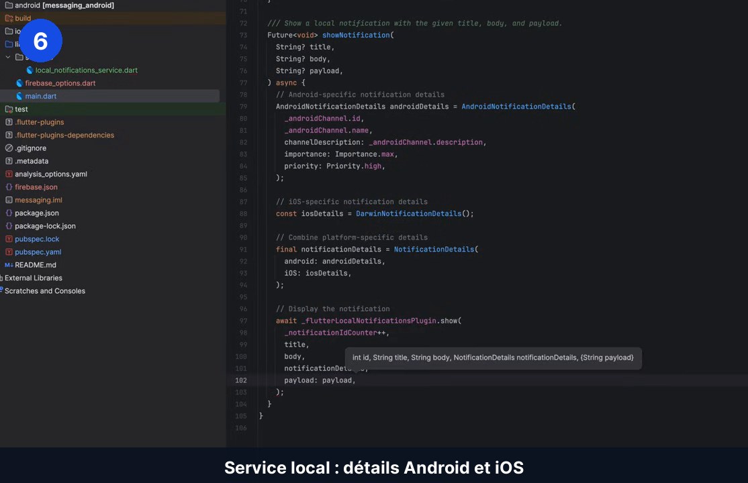Click the JSON braces icon beside firebase.json
This screenshot has height=483, width=748.
pyautogui.click(x=9, y=187)
